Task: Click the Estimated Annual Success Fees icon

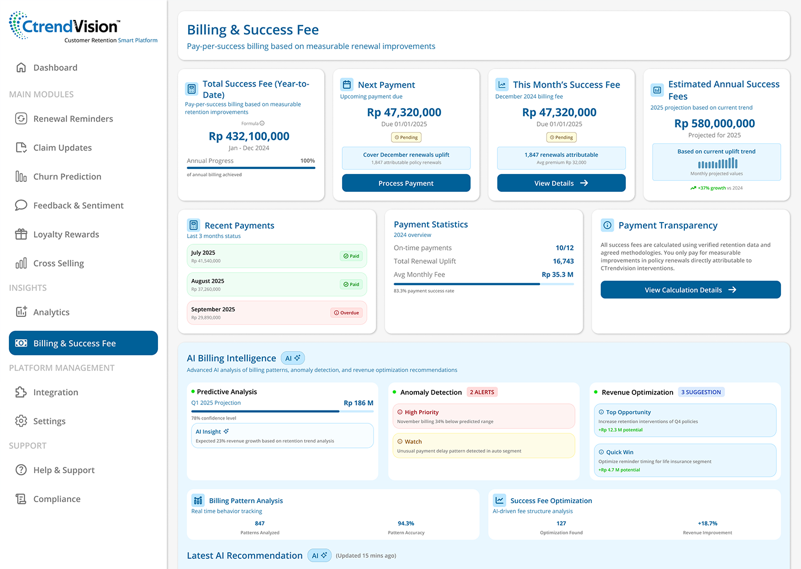Action: [x=657, y=90]
